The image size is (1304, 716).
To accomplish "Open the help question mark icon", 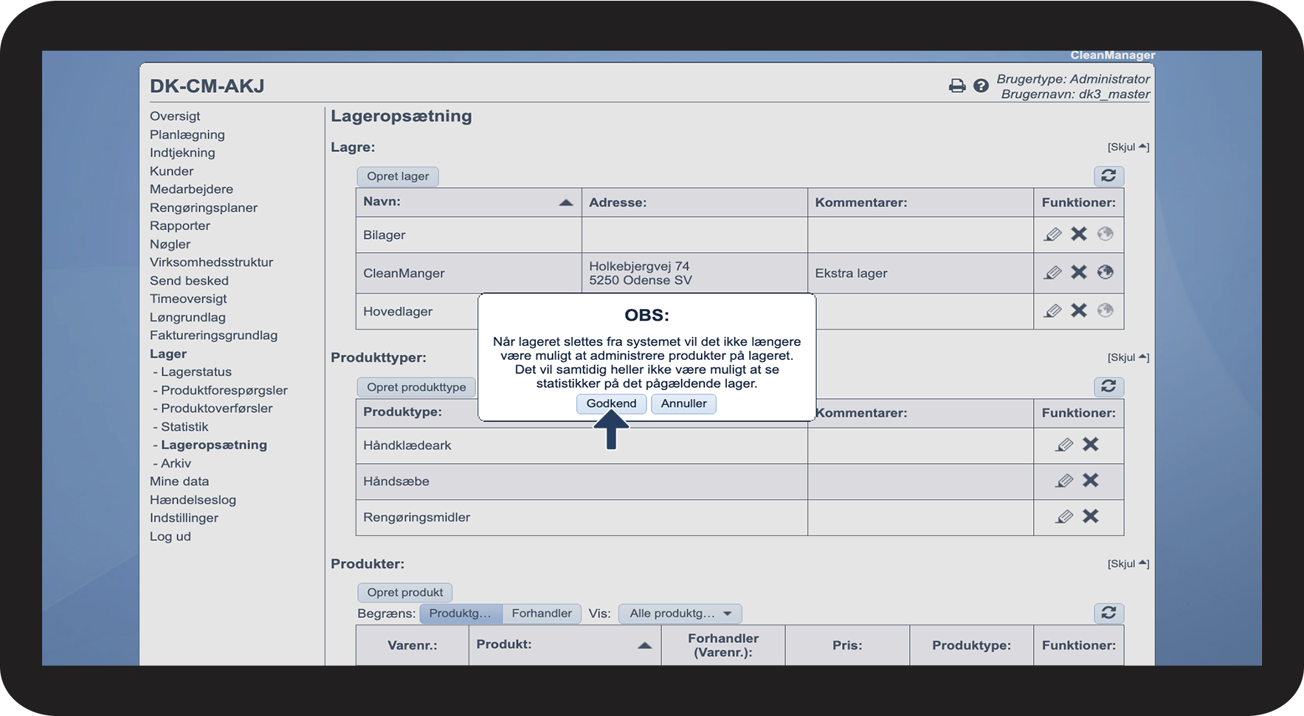I will tap(981, 86).
